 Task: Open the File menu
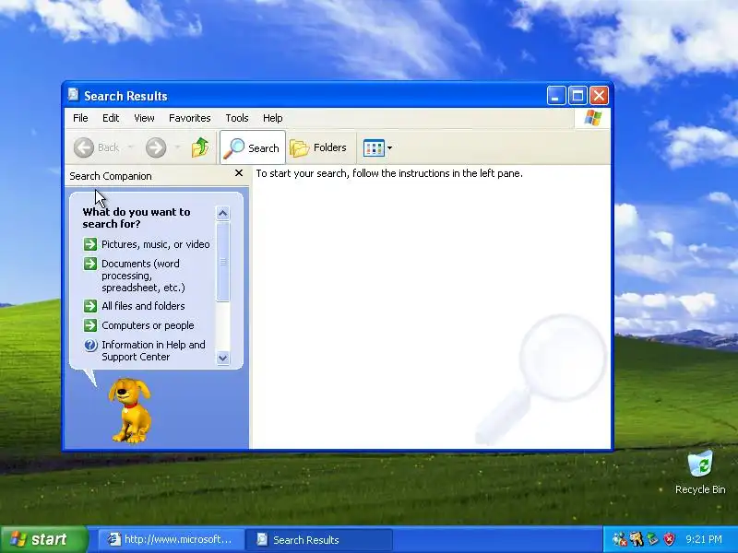pos(80,118)
